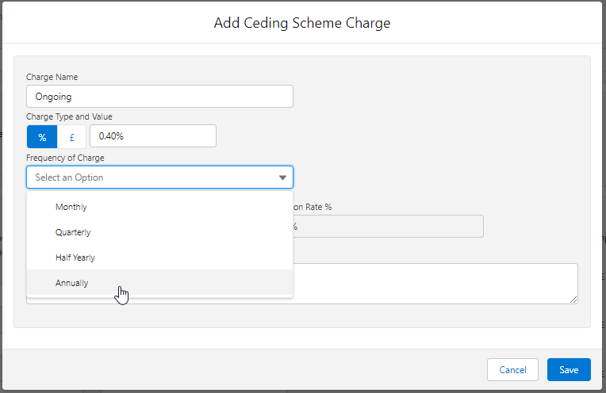Click inside the large text area

[435, 282]
